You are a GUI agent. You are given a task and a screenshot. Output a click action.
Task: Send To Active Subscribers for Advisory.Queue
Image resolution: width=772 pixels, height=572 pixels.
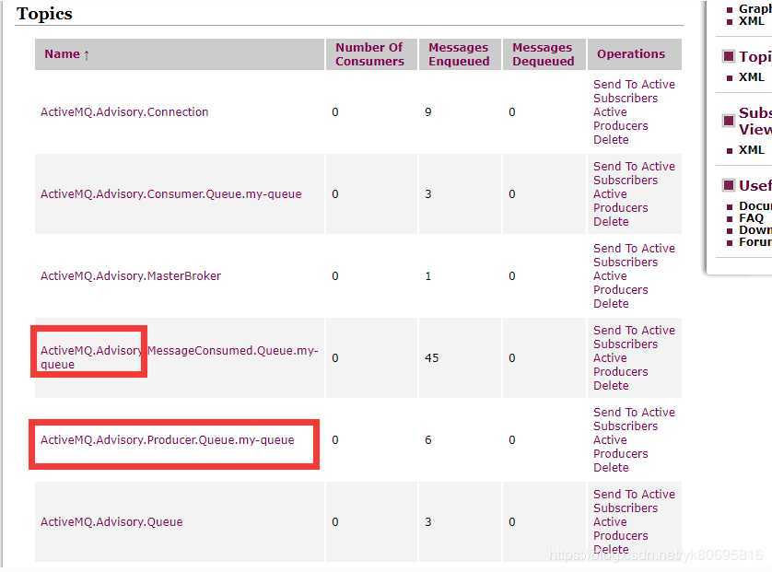tap(634, 501)
